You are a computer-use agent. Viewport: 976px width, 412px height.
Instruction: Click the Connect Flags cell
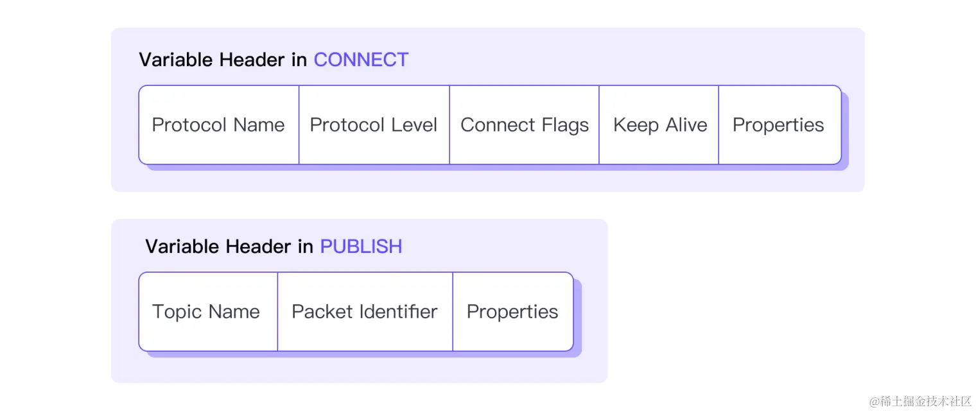point(525,124)
